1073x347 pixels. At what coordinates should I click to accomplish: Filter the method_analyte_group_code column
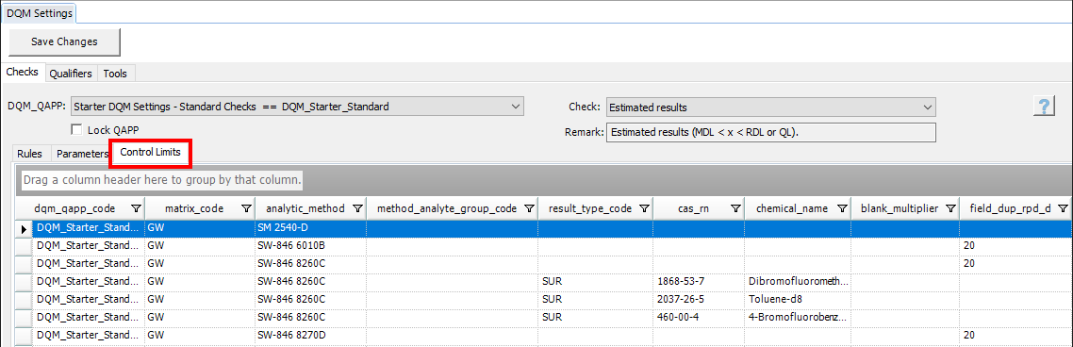pos(529,208)
